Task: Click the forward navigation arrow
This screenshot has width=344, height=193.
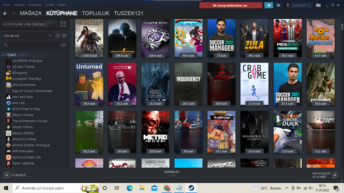Action: click(x=13, y=13)
